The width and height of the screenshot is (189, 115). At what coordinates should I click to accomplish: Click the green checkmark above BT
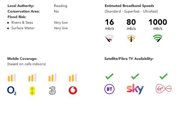point(109,76)
